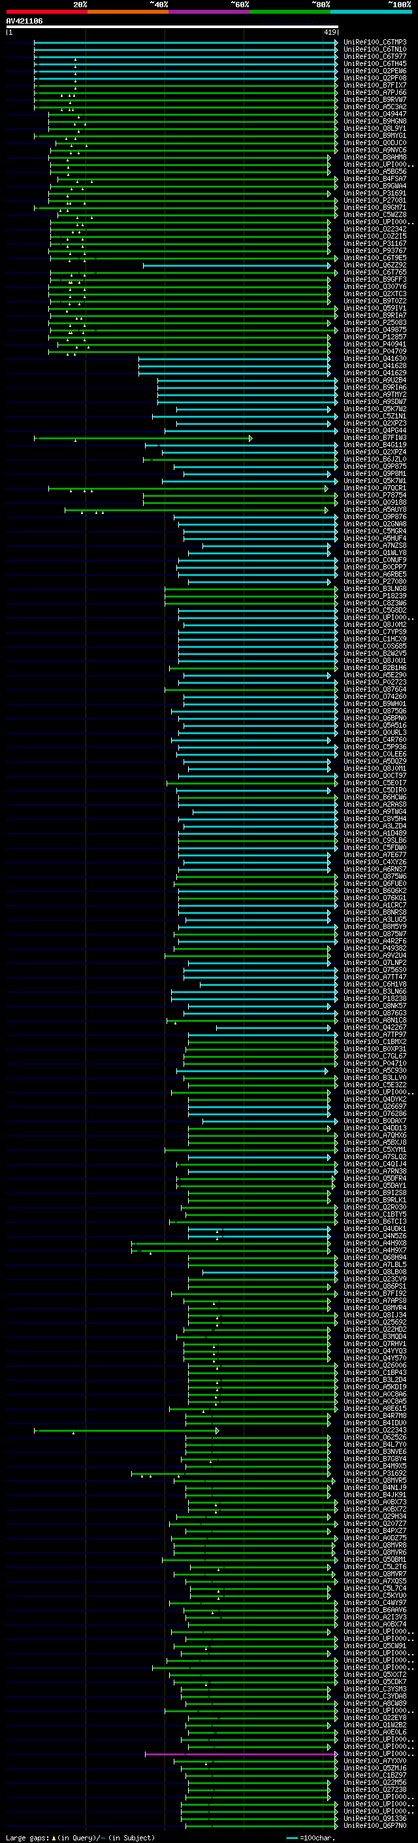
Task: Select label UniRef100_A7APS8
Action: click(375, 1300)
